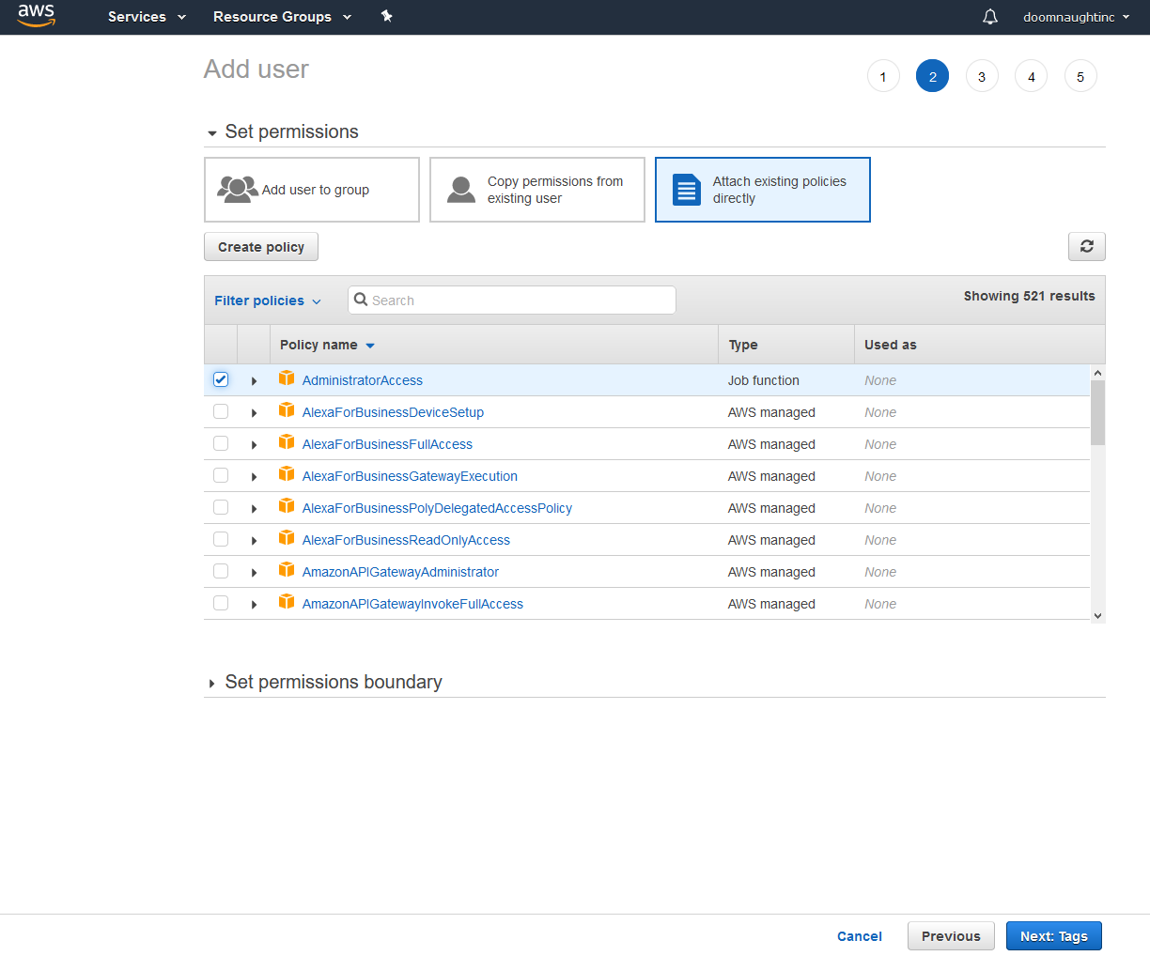Image resolution: width=1150 pixels, height=956 pixels.
Task: Open the doomnaughtinc account menu
Action: [1077, 17]
